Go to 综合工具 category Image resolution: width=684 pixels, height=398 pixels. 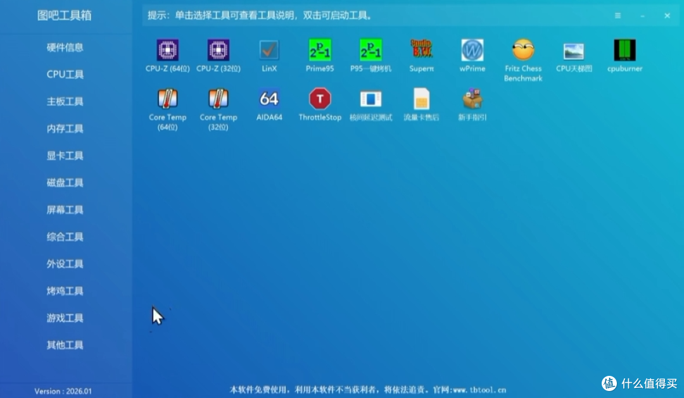point(65,237)
